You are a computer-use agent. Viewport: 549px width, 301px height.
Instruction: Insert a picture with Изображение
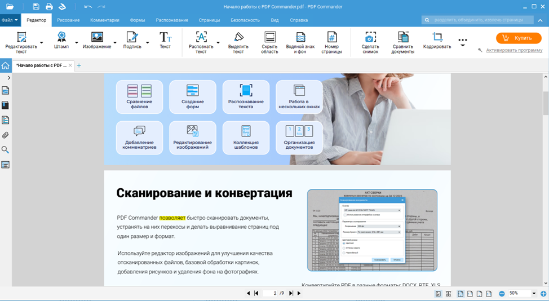click(x=97, y=40)
